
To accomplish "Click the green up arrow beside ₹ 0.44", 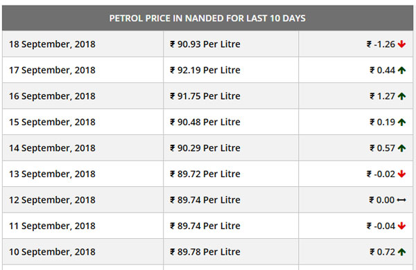I will point(401,70).
